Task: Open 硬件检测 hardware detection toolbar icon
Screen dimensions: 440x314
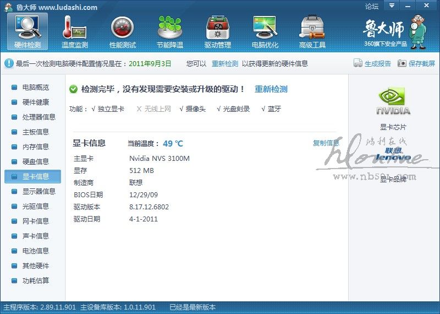Action: tap(28, 32)
